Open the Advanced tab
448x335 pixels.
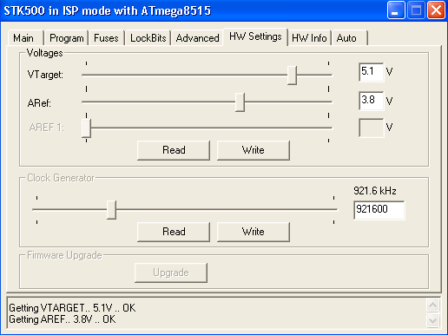click(x=197, y=38)
